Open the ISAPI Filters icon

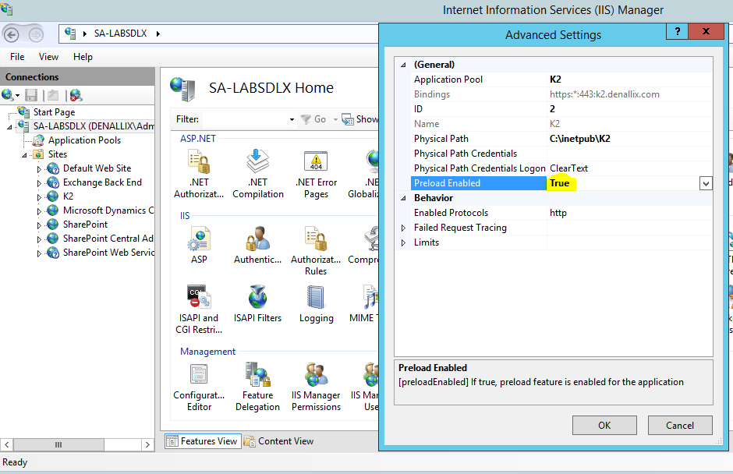click(257, 297)
